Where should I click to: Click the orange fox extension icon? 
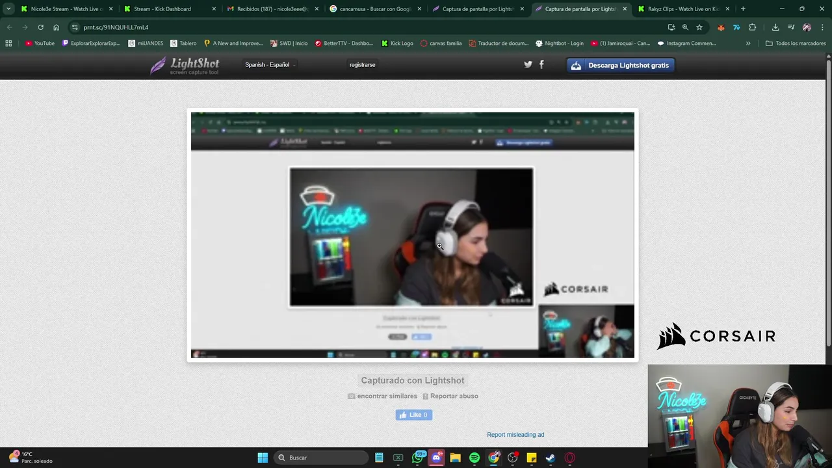tap(721, 27)
